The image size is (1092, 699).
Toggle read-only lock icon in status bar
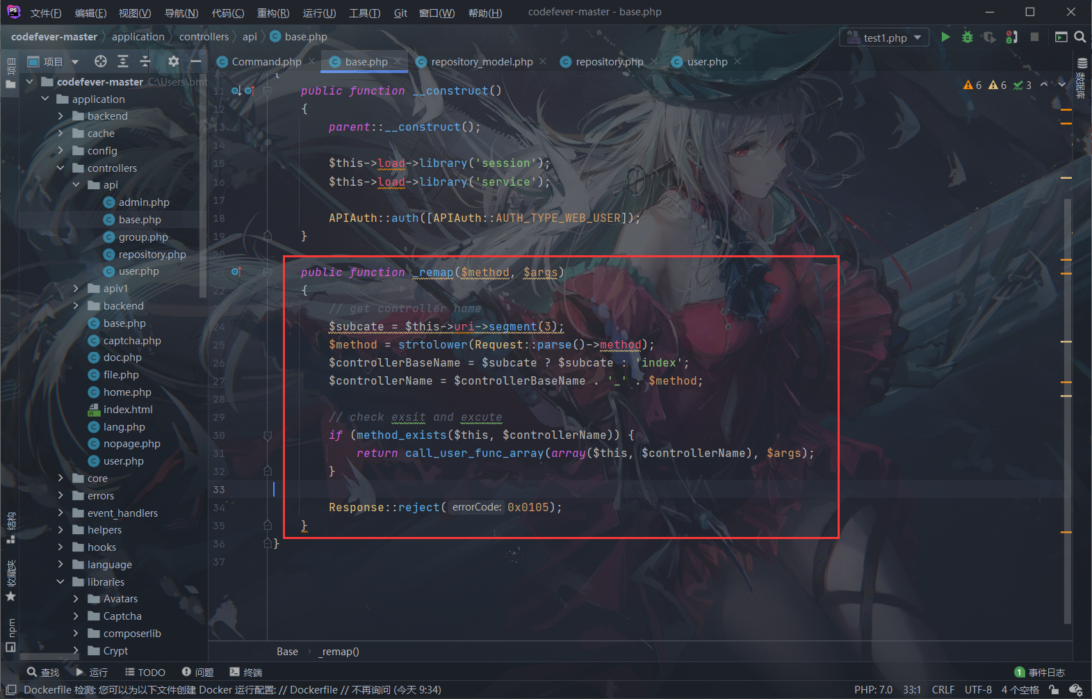tap(1054, 690)
